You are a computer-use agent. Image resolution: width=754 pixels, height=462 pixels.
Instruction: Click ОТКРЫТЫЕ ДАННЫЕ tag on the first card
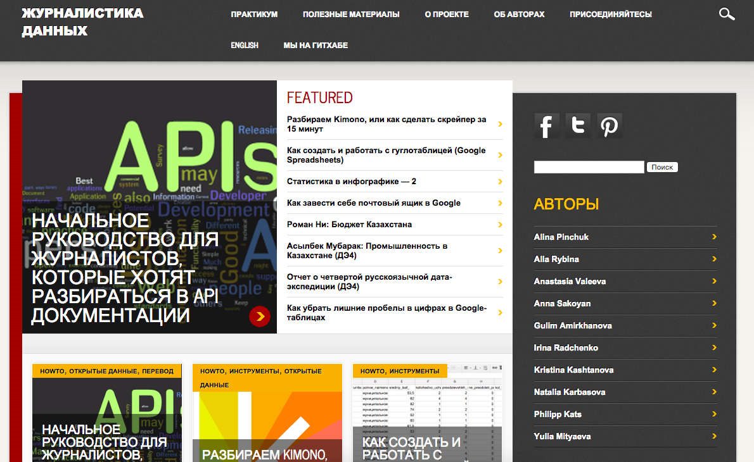[x=103, y=371]
